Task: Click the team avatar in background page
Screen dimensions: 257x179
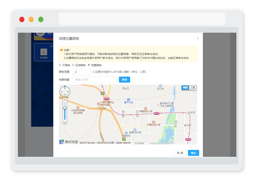Action: coord(44,52)
